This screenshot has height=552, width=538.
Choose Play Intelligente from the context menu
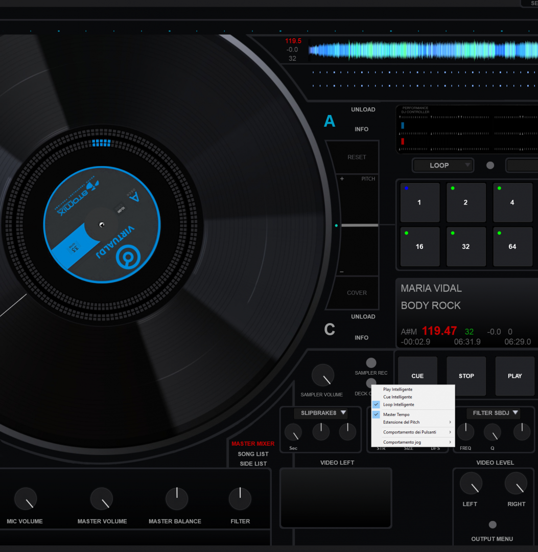[x=413, y=389]
